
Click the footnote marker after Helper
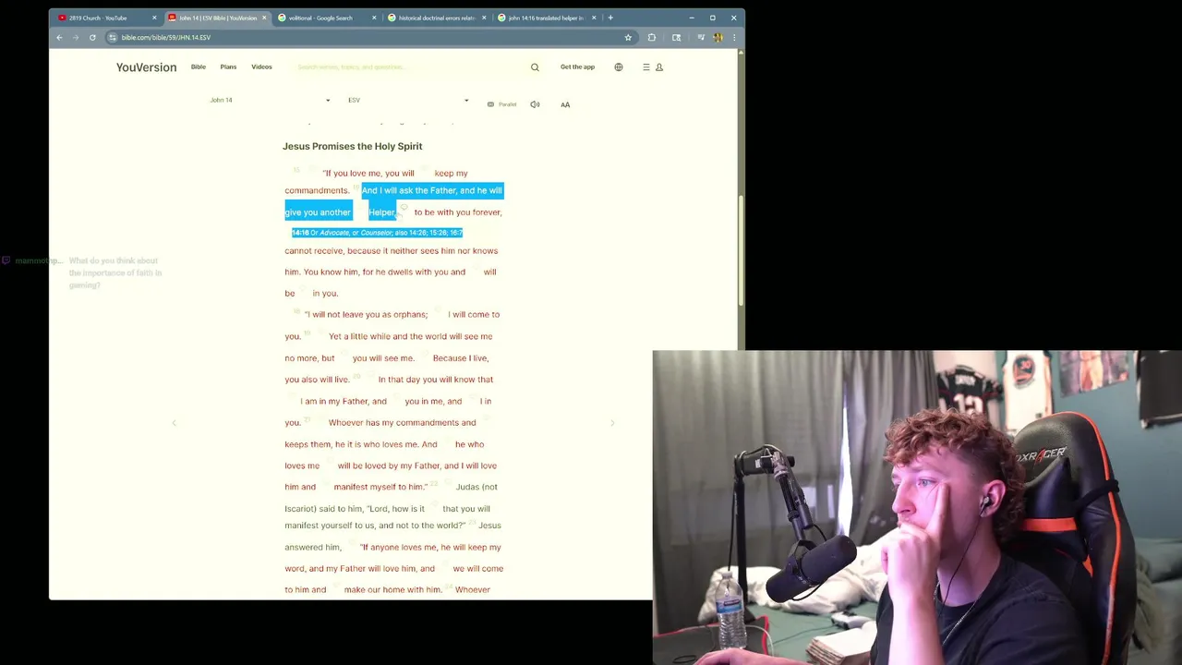(404, 209)
